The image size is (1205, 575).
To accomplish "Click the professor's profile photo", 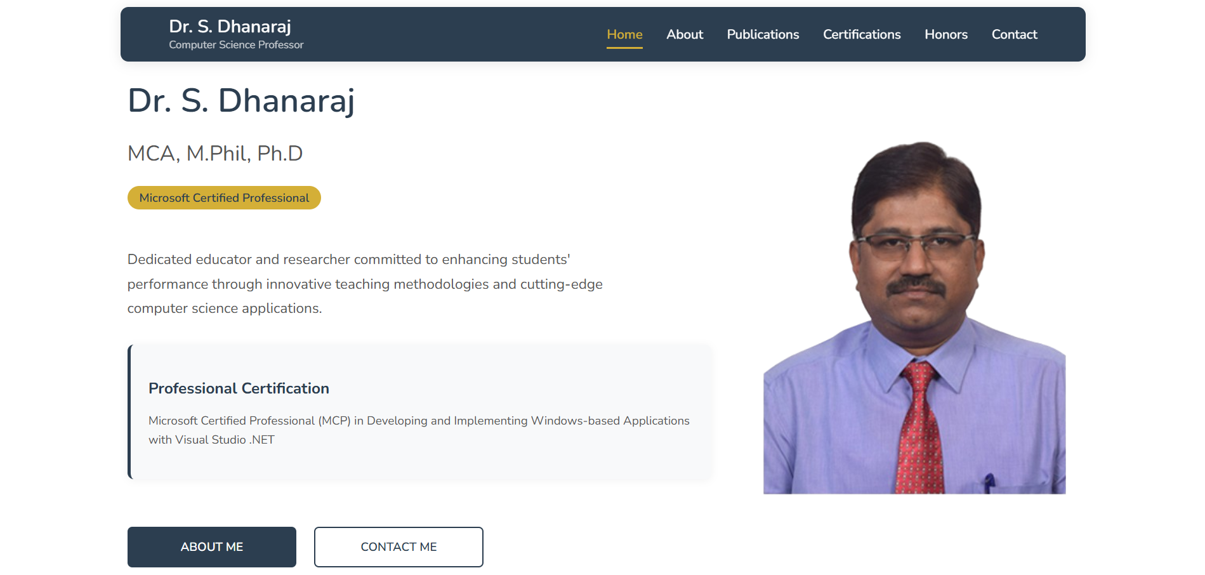I will 914,317.
